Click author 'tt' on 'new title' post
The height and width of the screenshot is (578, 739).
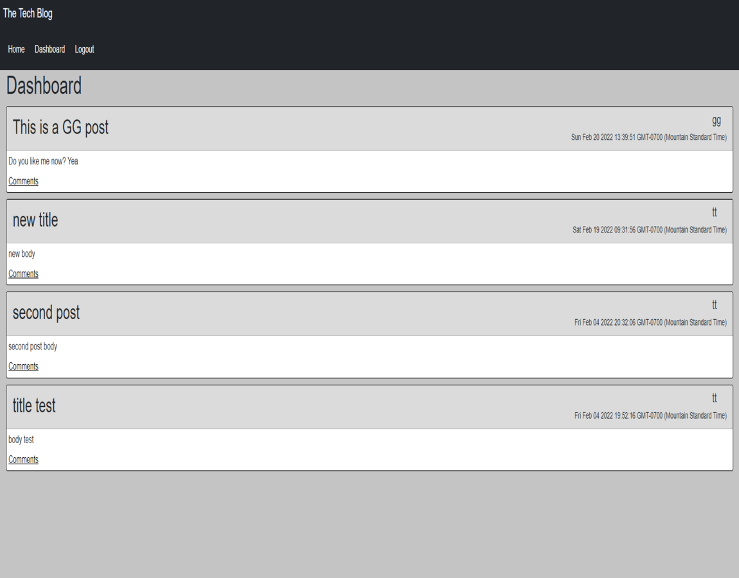point(715,213)
